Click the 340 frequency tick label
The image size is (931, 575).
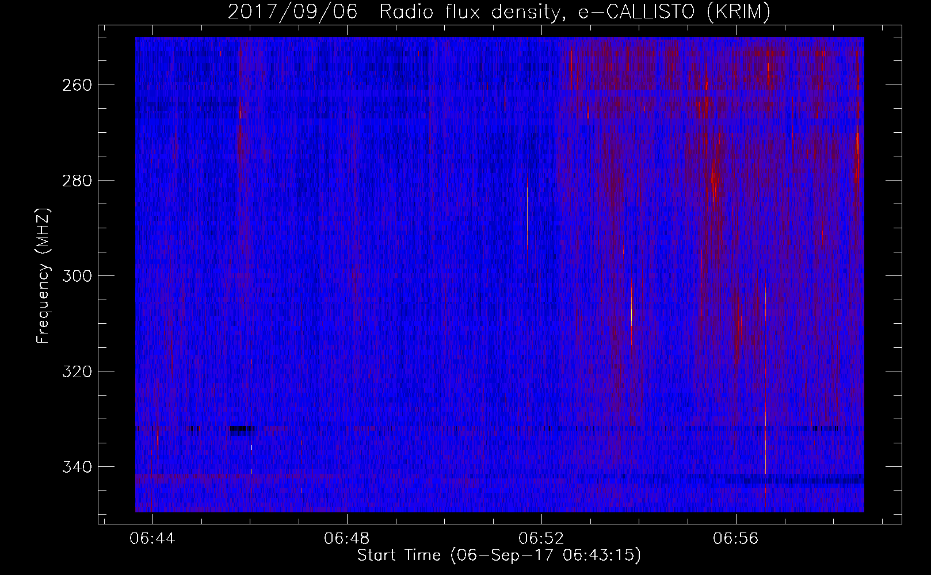[x=77, y=467]
